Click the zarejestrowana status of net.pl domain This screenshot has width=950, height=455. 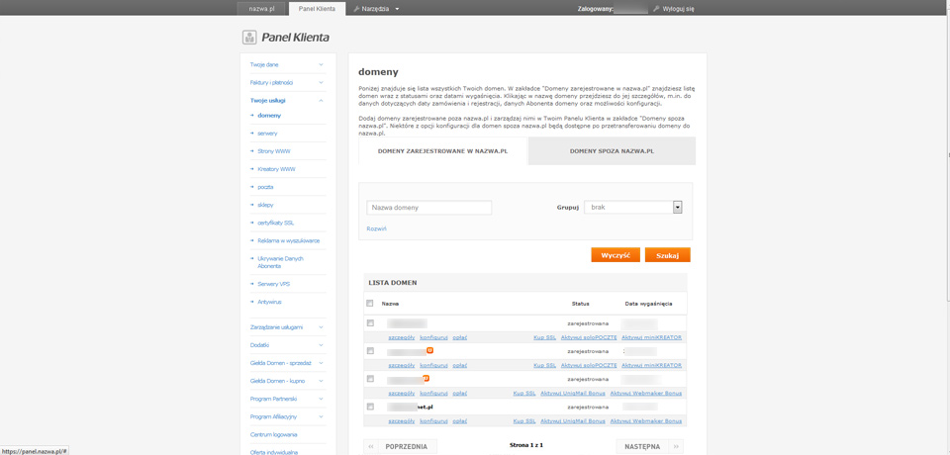[x=588, y=408]
